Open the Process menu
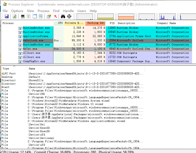The image size is (196, 153). 43,11
